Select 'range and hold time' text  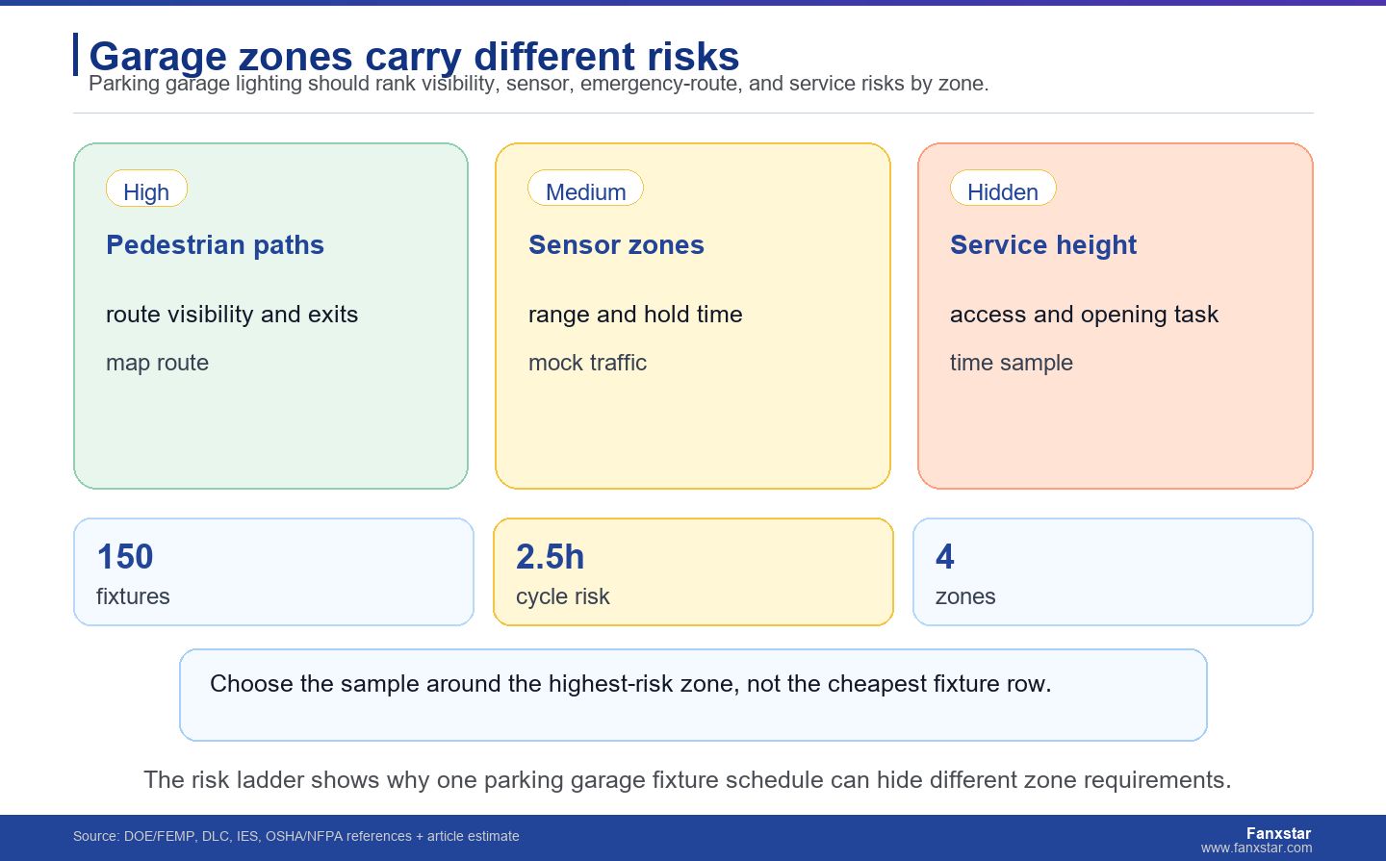(x=635, y=315)
